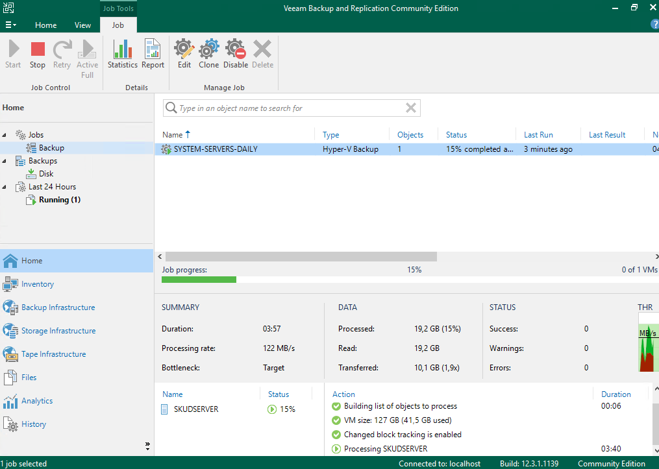Clone the selected job
Screen dimensions: 659x469
point(208,54)
